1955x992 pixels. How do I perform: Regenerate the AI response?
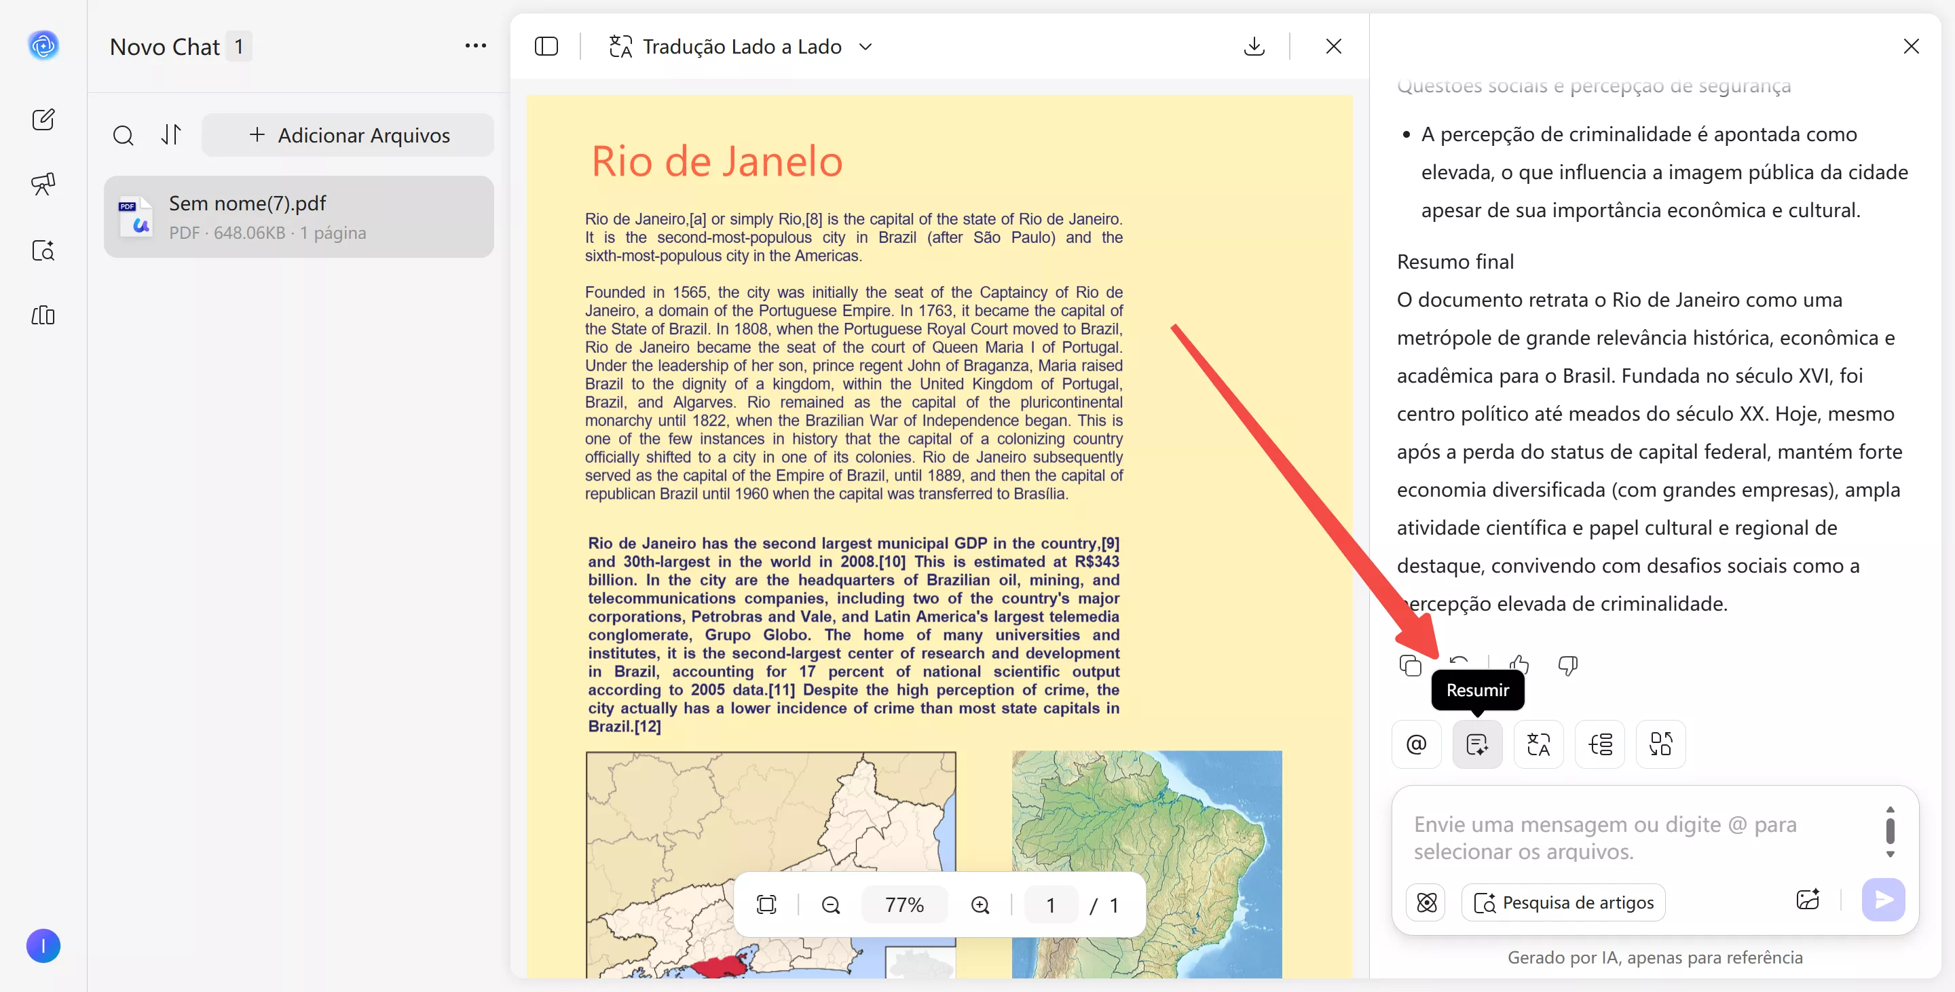coord(1459,665)
